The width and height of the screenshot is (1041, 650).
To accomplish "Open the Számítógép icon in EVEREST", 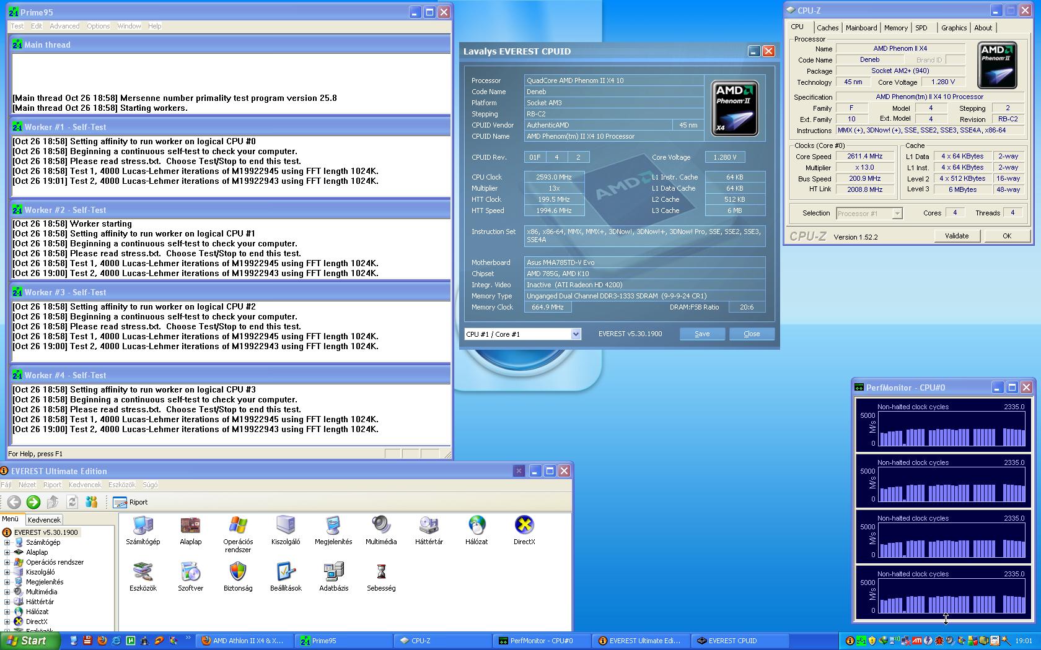I will point(143,531).
